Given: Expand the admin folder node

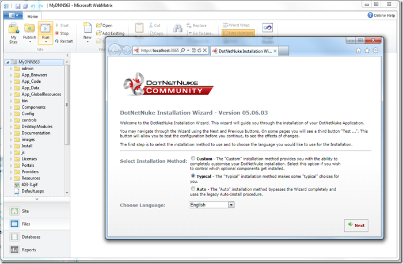Looking at the screenshot, I should [11, 68].
